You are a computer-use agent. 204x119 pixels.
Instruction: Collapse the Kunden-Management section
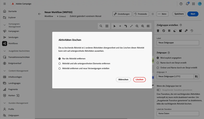[x=5, y=103]
